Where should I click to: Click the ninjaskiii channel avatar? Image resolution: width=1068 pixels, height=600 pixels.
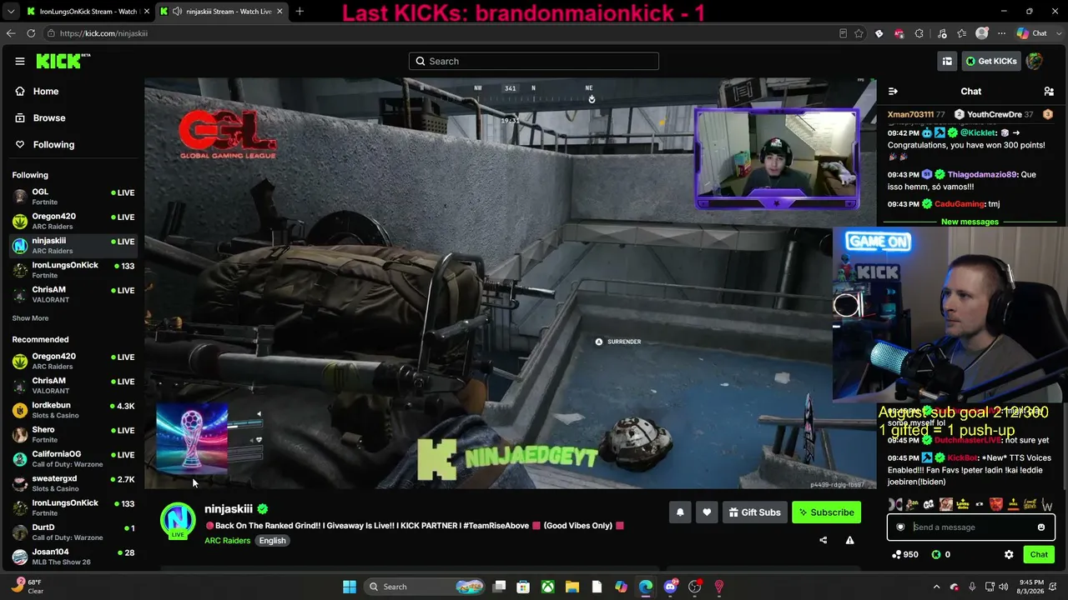point(178,520)
